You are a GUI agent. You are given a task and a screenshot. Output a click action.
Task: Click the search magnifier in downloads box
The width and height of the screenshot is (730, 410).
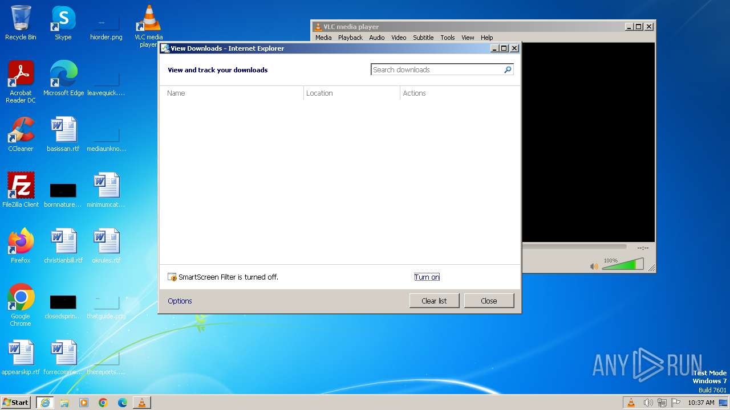coord(508,69)
